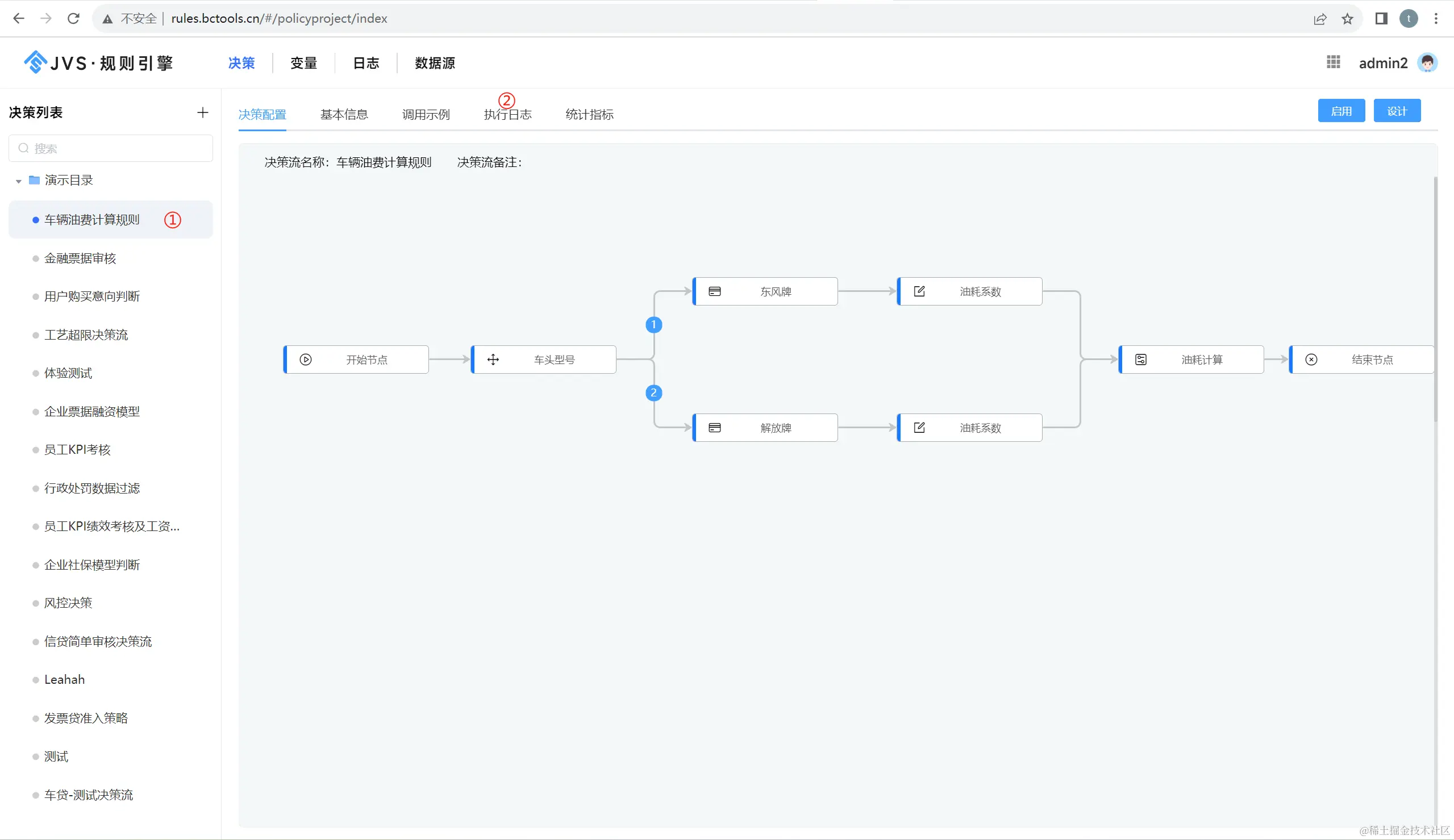Click the plus icon beside 决策列表
The image size is (1454, 840).
point(202,112)
